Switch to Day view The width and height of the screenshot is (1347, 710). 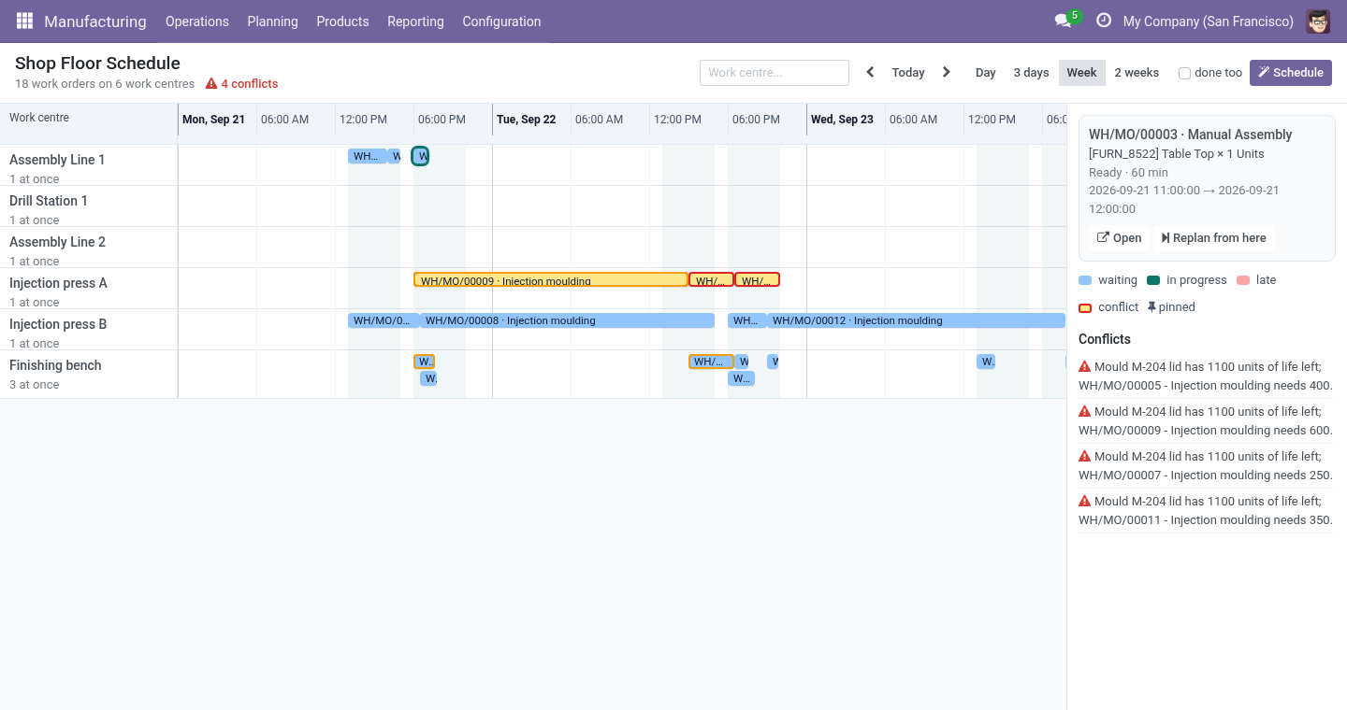pyautogui.click(x=986, y=73)
